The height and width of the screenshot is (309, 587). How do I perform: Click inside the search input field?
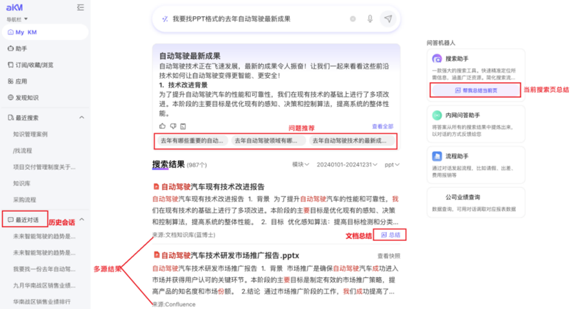[254, 19]
